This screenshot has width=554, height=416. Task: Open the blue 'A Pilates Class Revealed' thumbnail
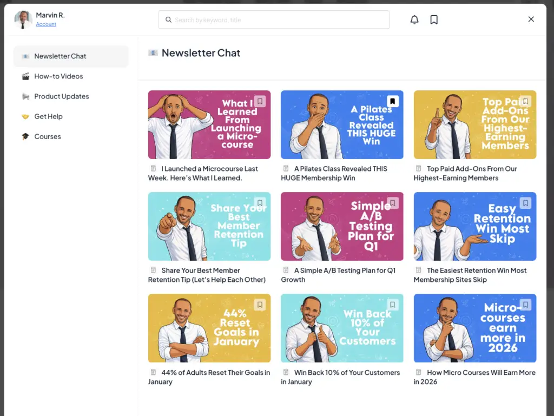(x=342, y=124)
